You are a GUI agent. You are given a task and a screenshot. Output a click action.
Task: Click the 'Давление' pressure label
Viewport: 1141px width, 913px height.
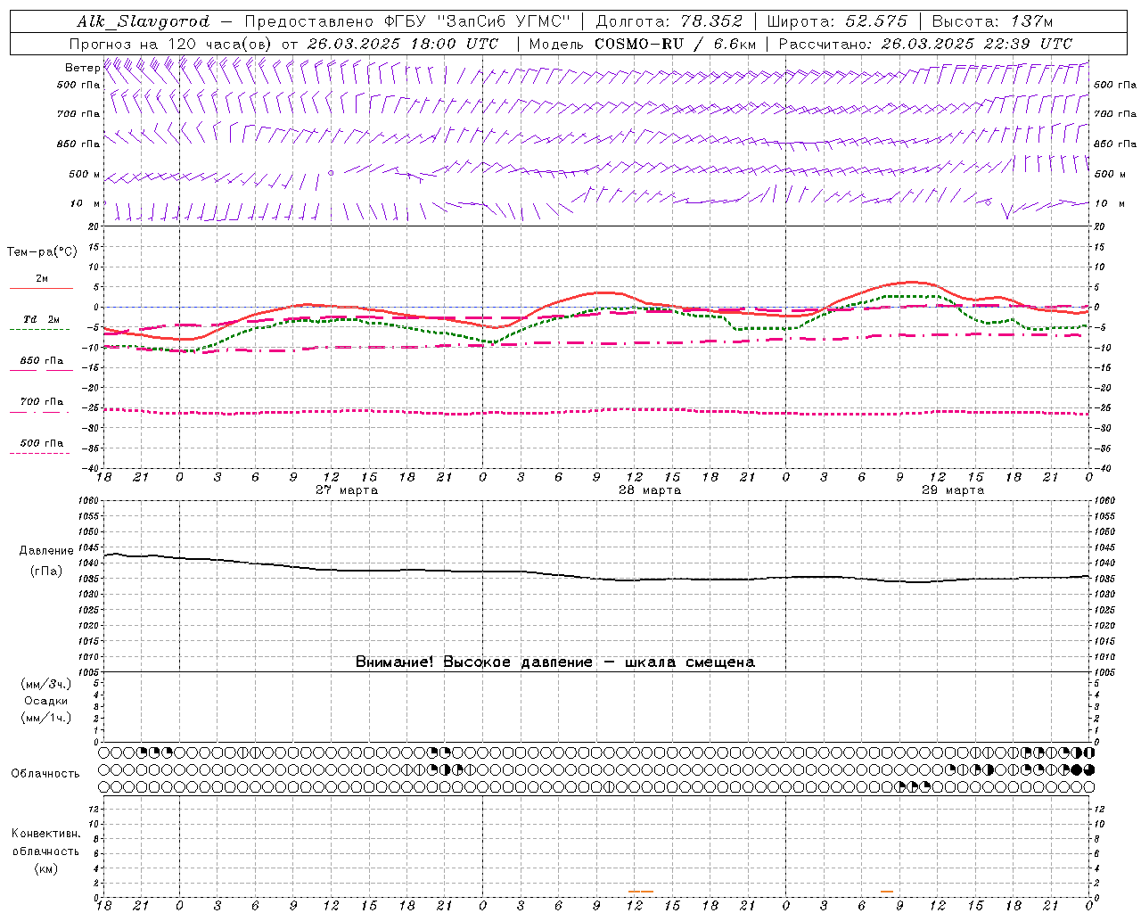pyautogui.click(x=46, y=551)
